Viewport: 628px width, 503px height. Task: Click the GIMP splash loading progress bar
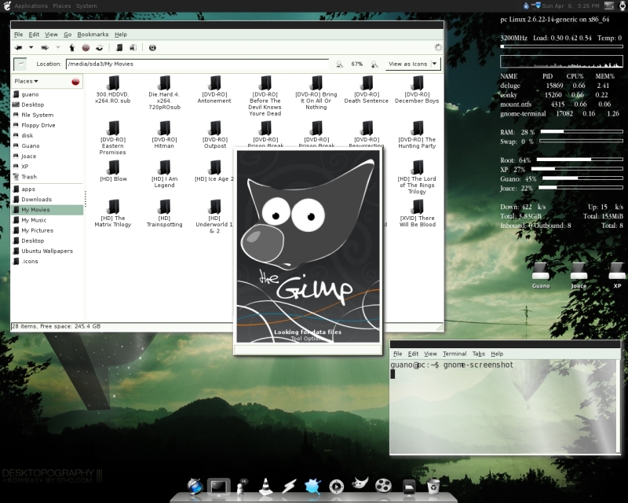point(308,350)
